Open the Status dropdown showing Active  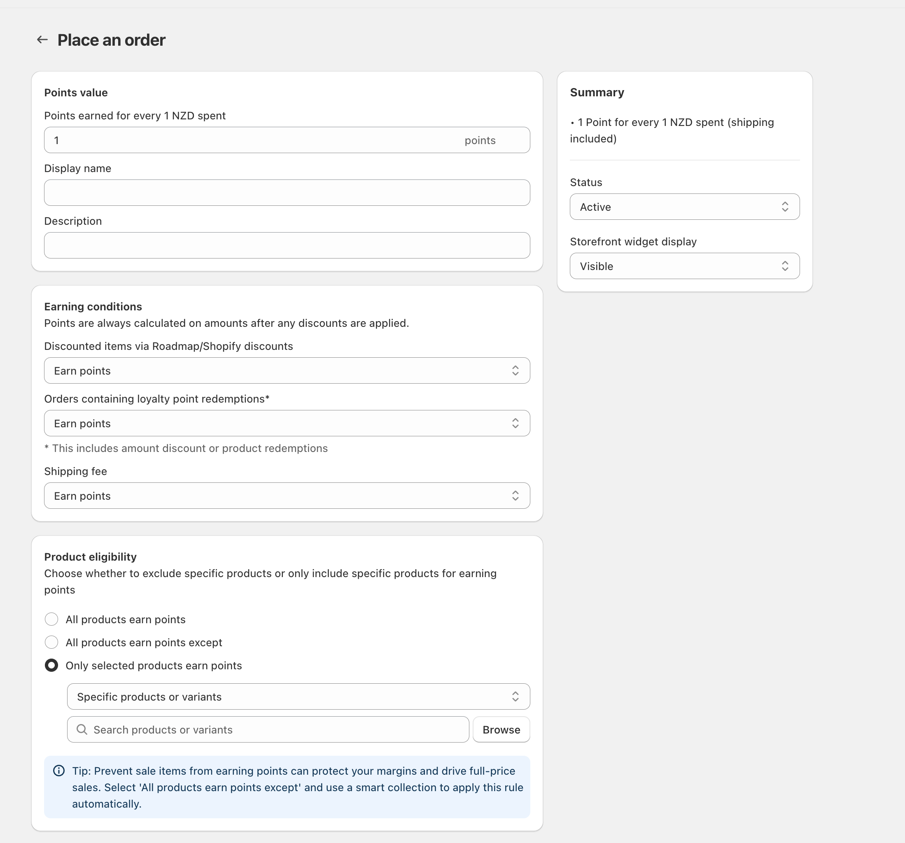click(x=684, y=207)
